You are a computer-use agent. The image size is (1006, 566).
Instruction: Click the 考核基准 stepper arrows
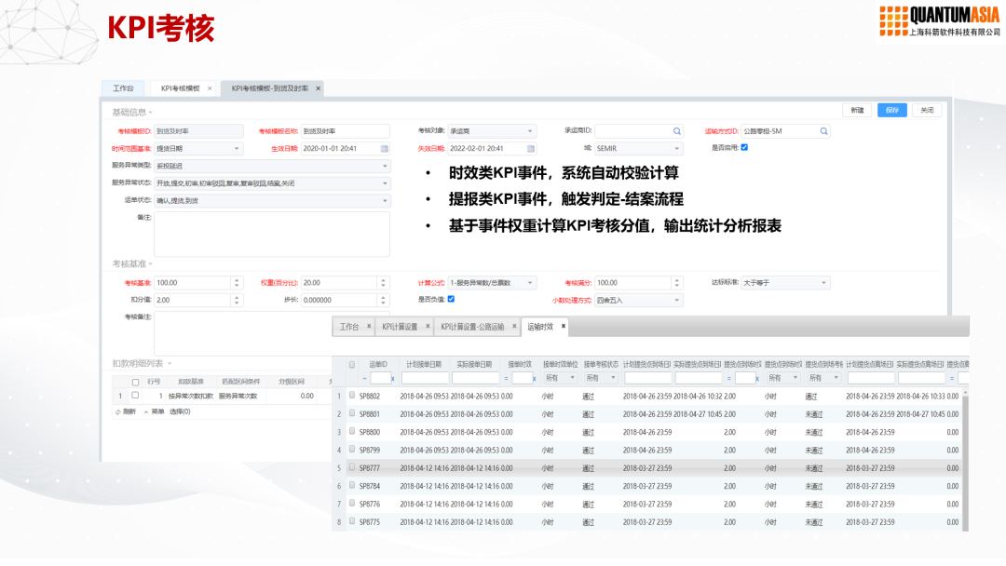point(237,283)
